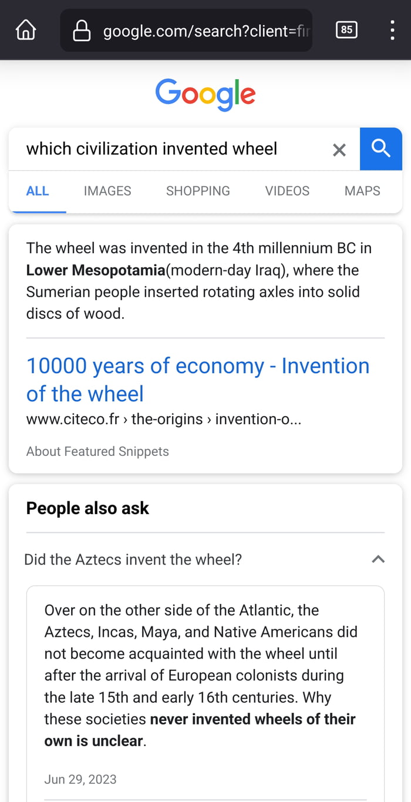The width and height of the screenshot is (411, 802).
Task: Go to the MAPS tab
Action: click(x=362, y=191)
